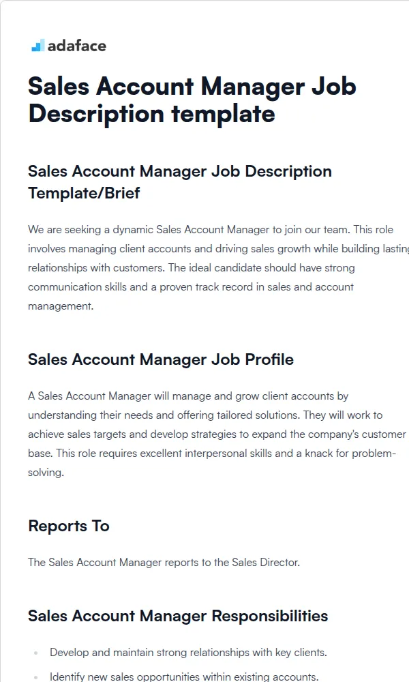The width and height of the screenshot is (409, 682).
Task: Click the bullet dot before 'Develop and maintain'
Action: pos(35,653)
